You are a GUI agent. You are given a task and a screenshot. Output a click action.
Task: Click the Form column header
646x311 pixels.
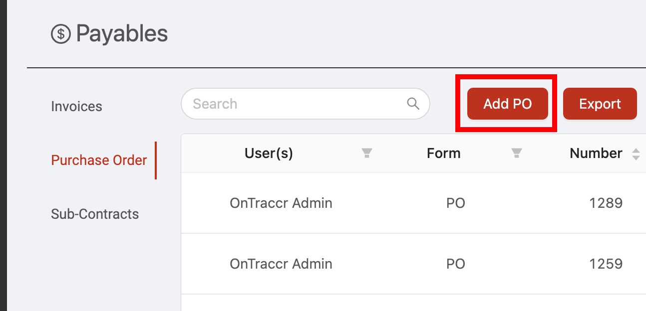click(x=444, y=153)
